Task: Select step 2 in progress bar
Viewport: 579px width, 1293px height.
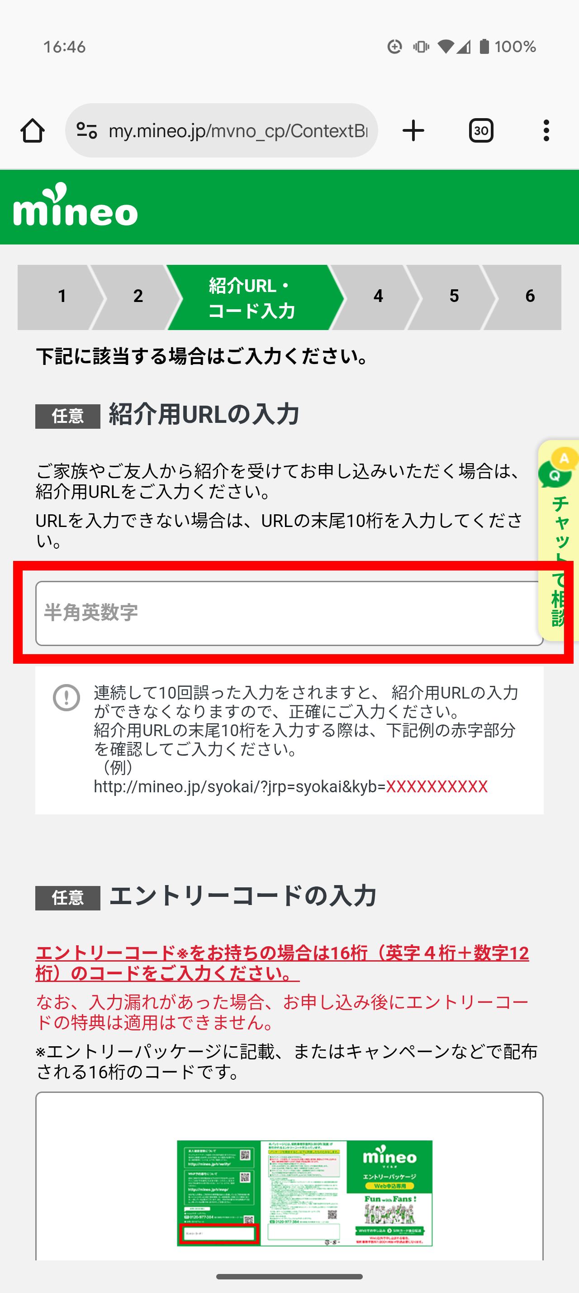Action: [x=138, y=297]
